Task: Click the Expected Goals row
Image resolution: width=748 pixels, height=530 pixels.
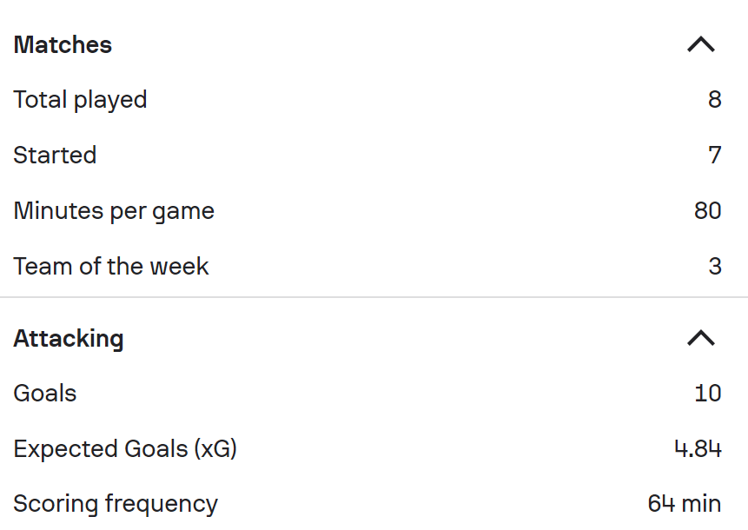Action: tap(374, 448)
